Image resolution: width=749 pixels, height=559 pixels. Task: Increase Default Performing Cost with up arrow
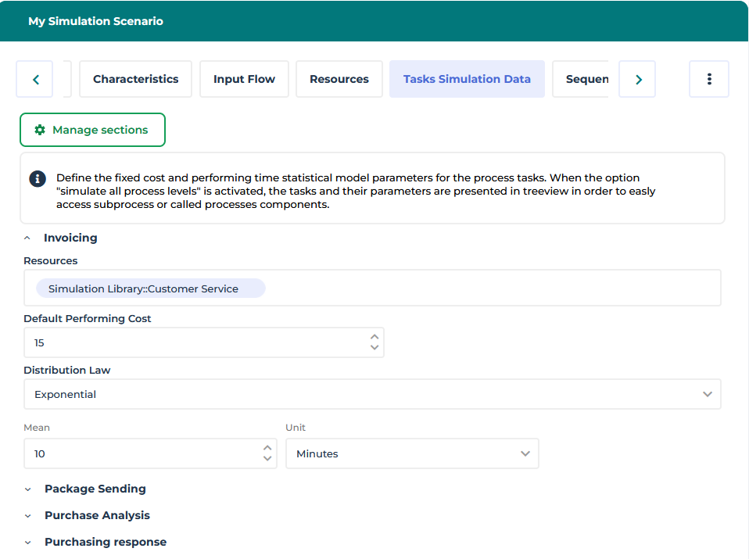[374, 337]
